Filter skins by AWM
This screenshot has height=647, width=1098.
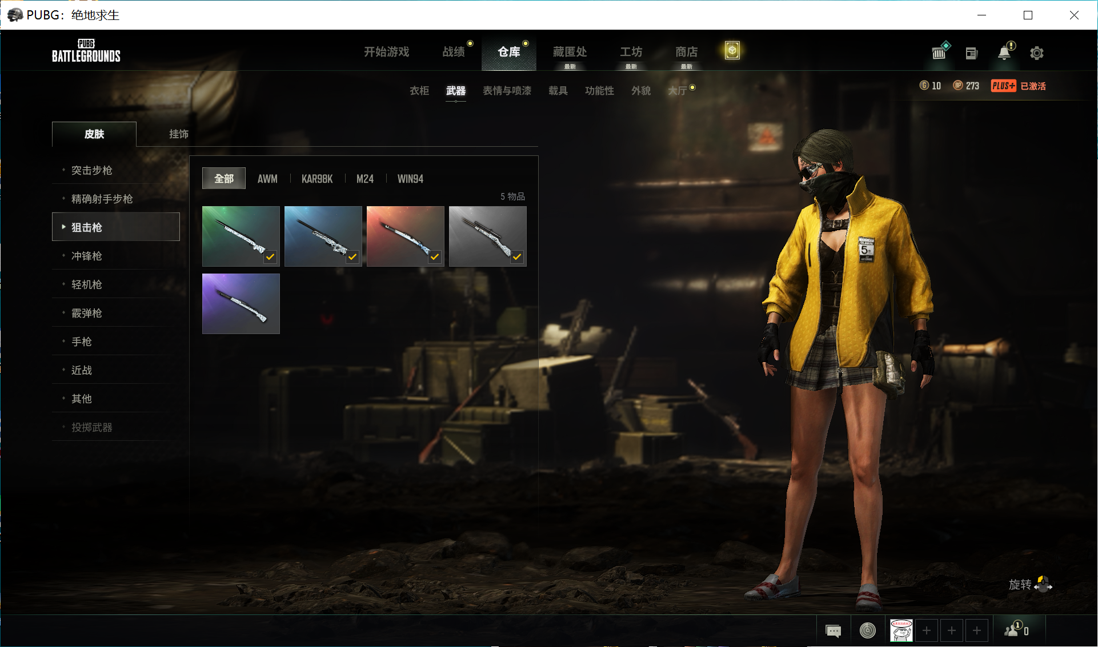[x=267, y=179]
